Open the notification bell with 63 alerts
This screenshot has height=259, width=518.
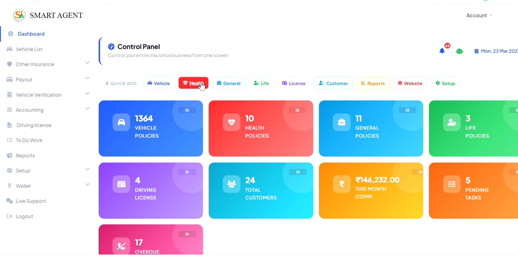(x=442, y=51)
